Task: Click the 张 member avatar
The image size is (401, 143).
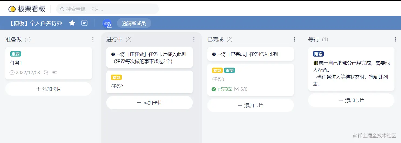Action: click(x=107, y=23)
